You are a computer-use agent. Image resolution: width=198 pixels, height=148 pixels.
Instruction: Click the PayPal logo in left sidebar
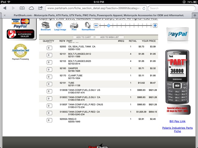pos(20,26)
